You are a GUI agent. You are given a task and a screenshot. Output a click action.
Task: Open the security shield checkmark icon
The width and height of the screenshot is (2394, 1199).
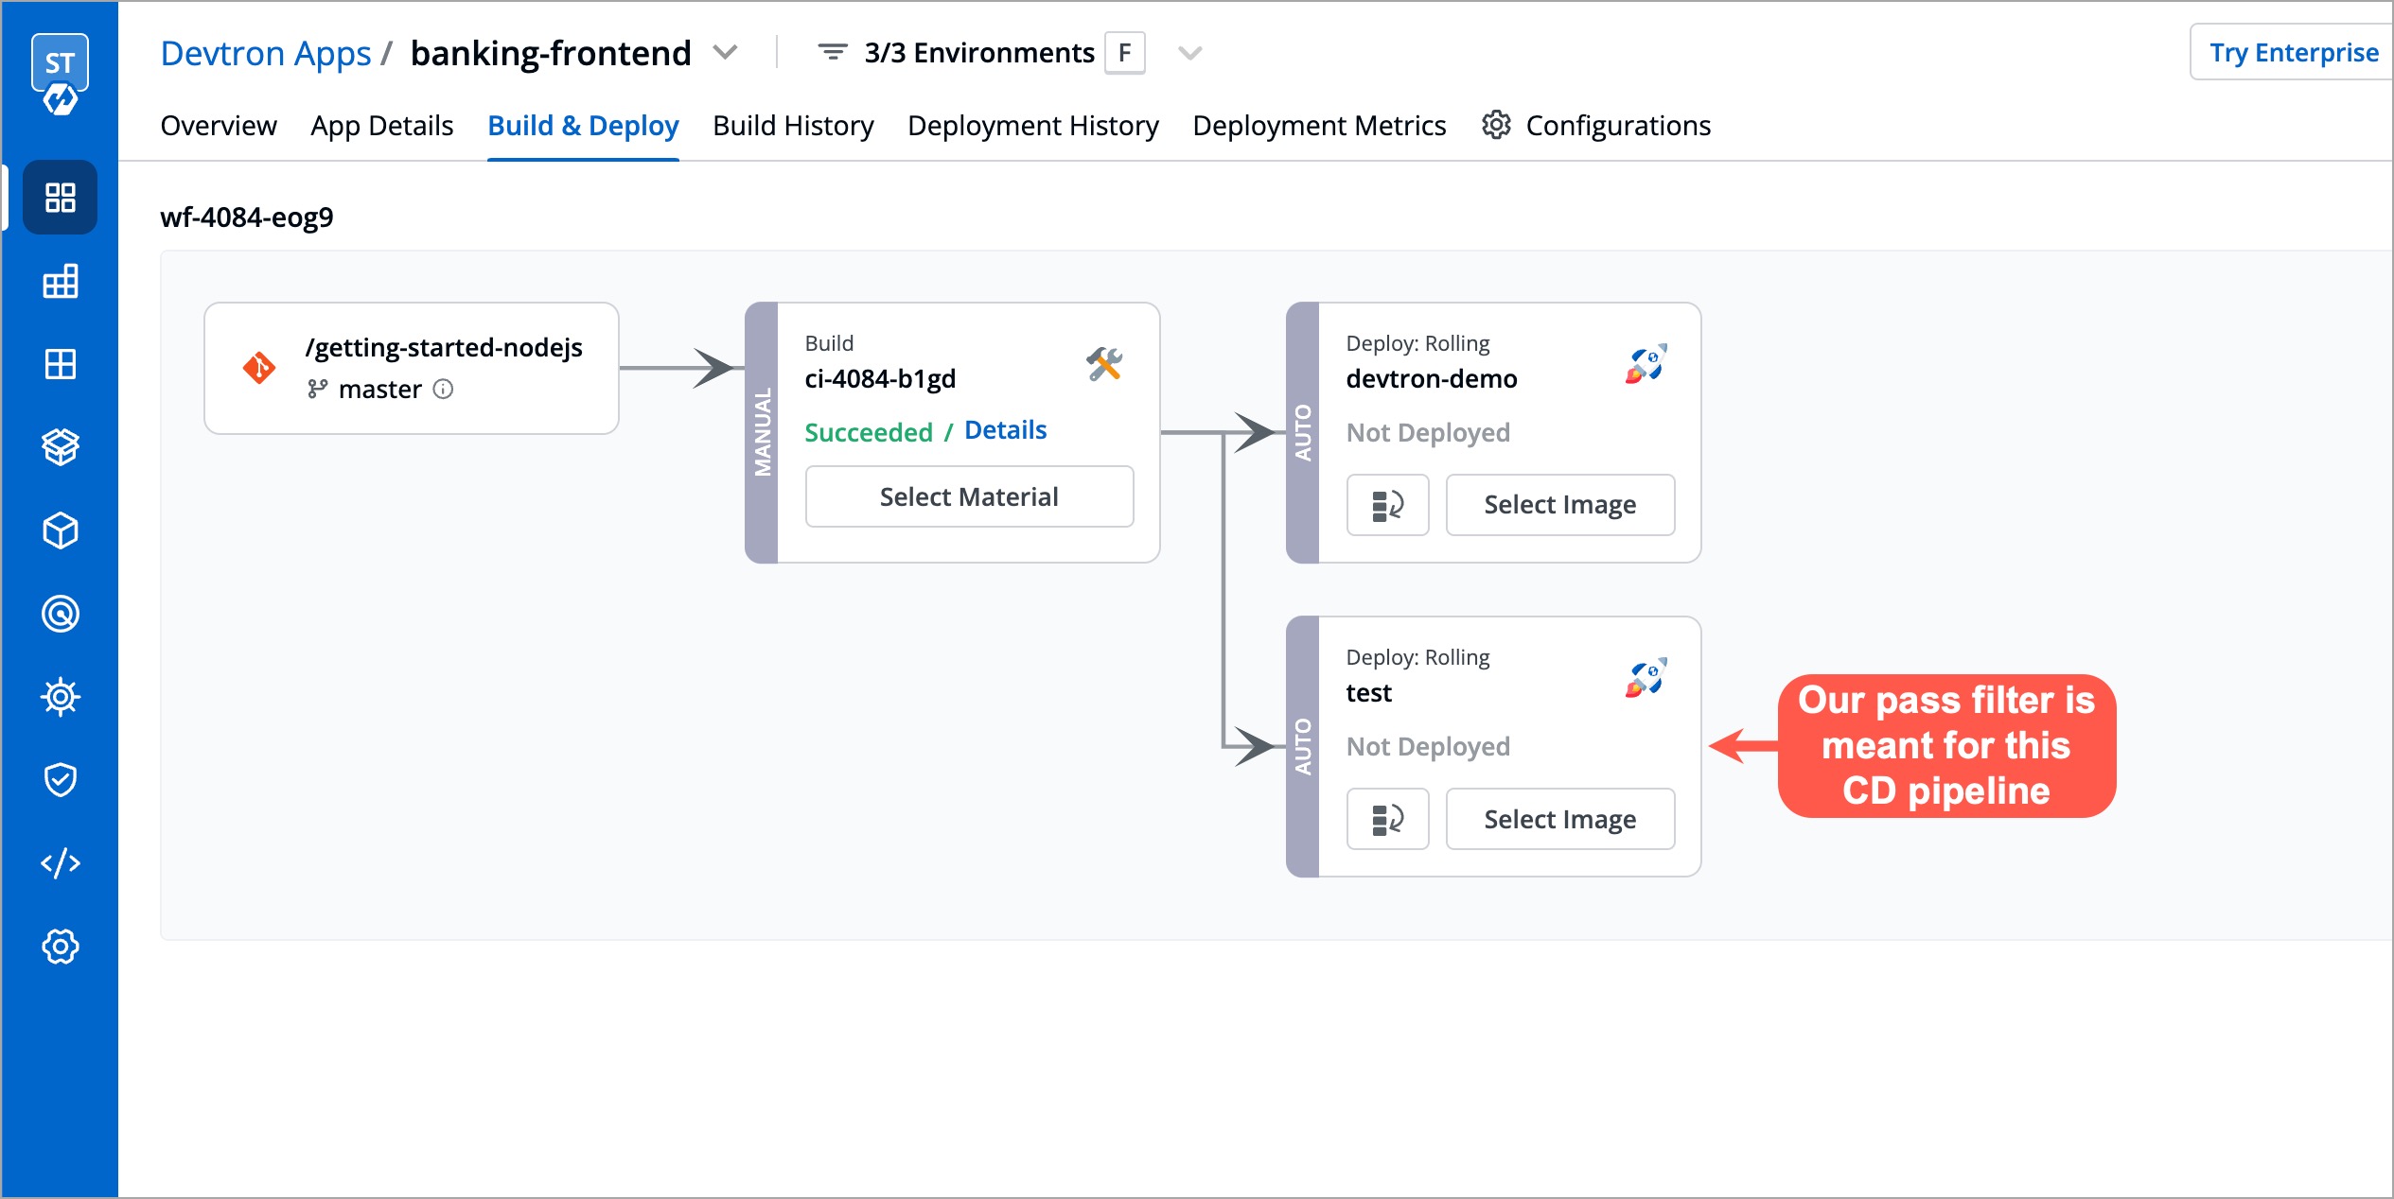tap(61, 780)
